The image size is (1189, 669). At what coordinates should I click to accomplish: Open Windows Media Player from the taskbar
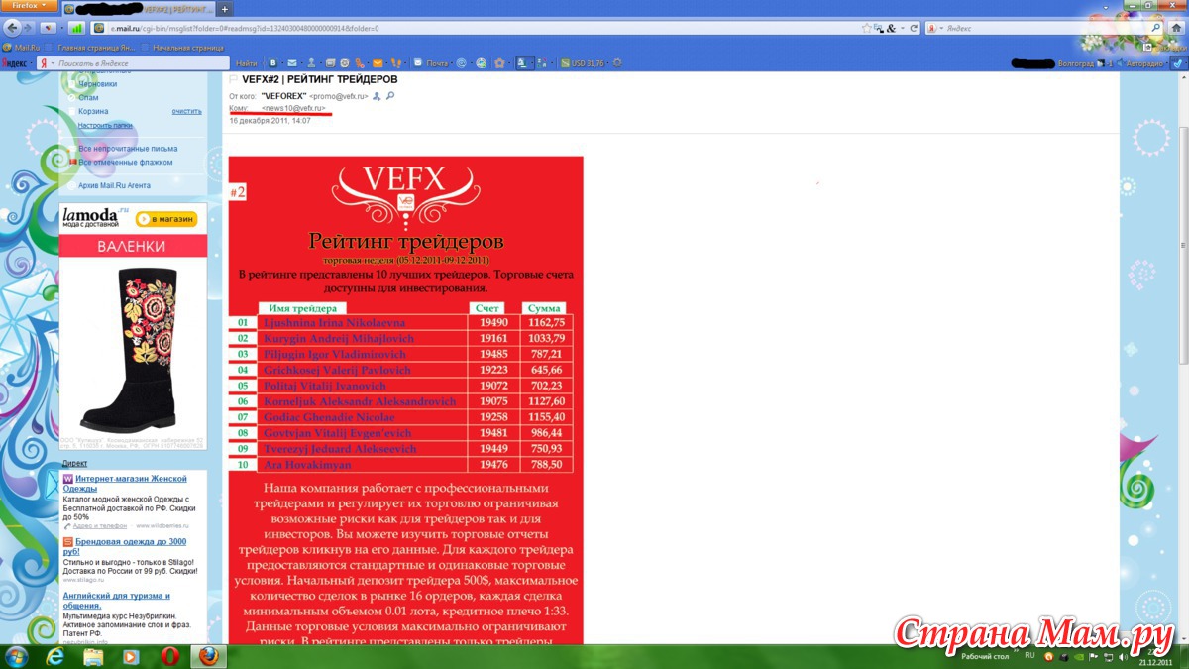click(130, 656)
